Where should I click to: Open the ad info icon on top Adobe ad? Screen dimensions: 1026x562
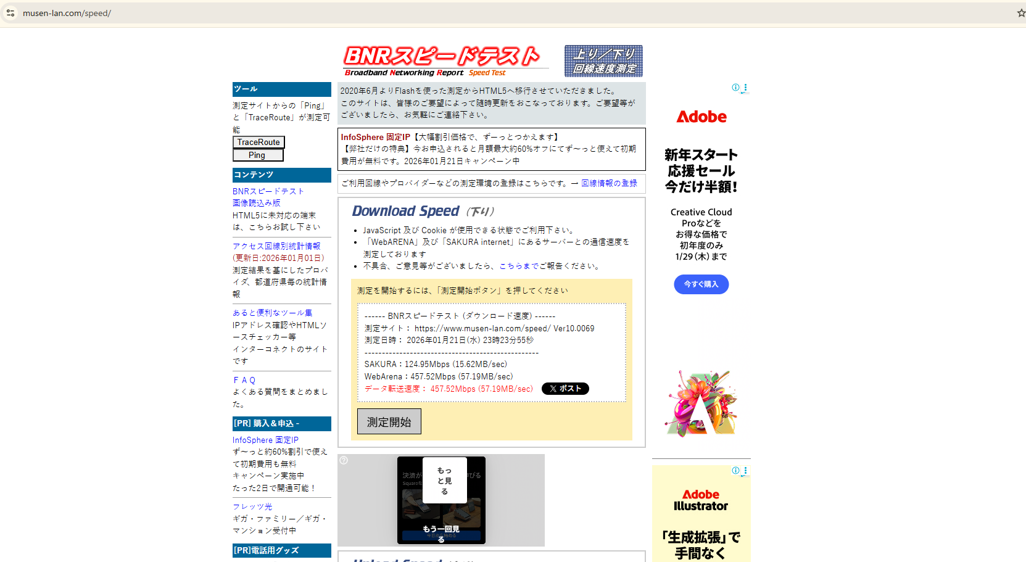pyautogui.click(x=735, y=88)
